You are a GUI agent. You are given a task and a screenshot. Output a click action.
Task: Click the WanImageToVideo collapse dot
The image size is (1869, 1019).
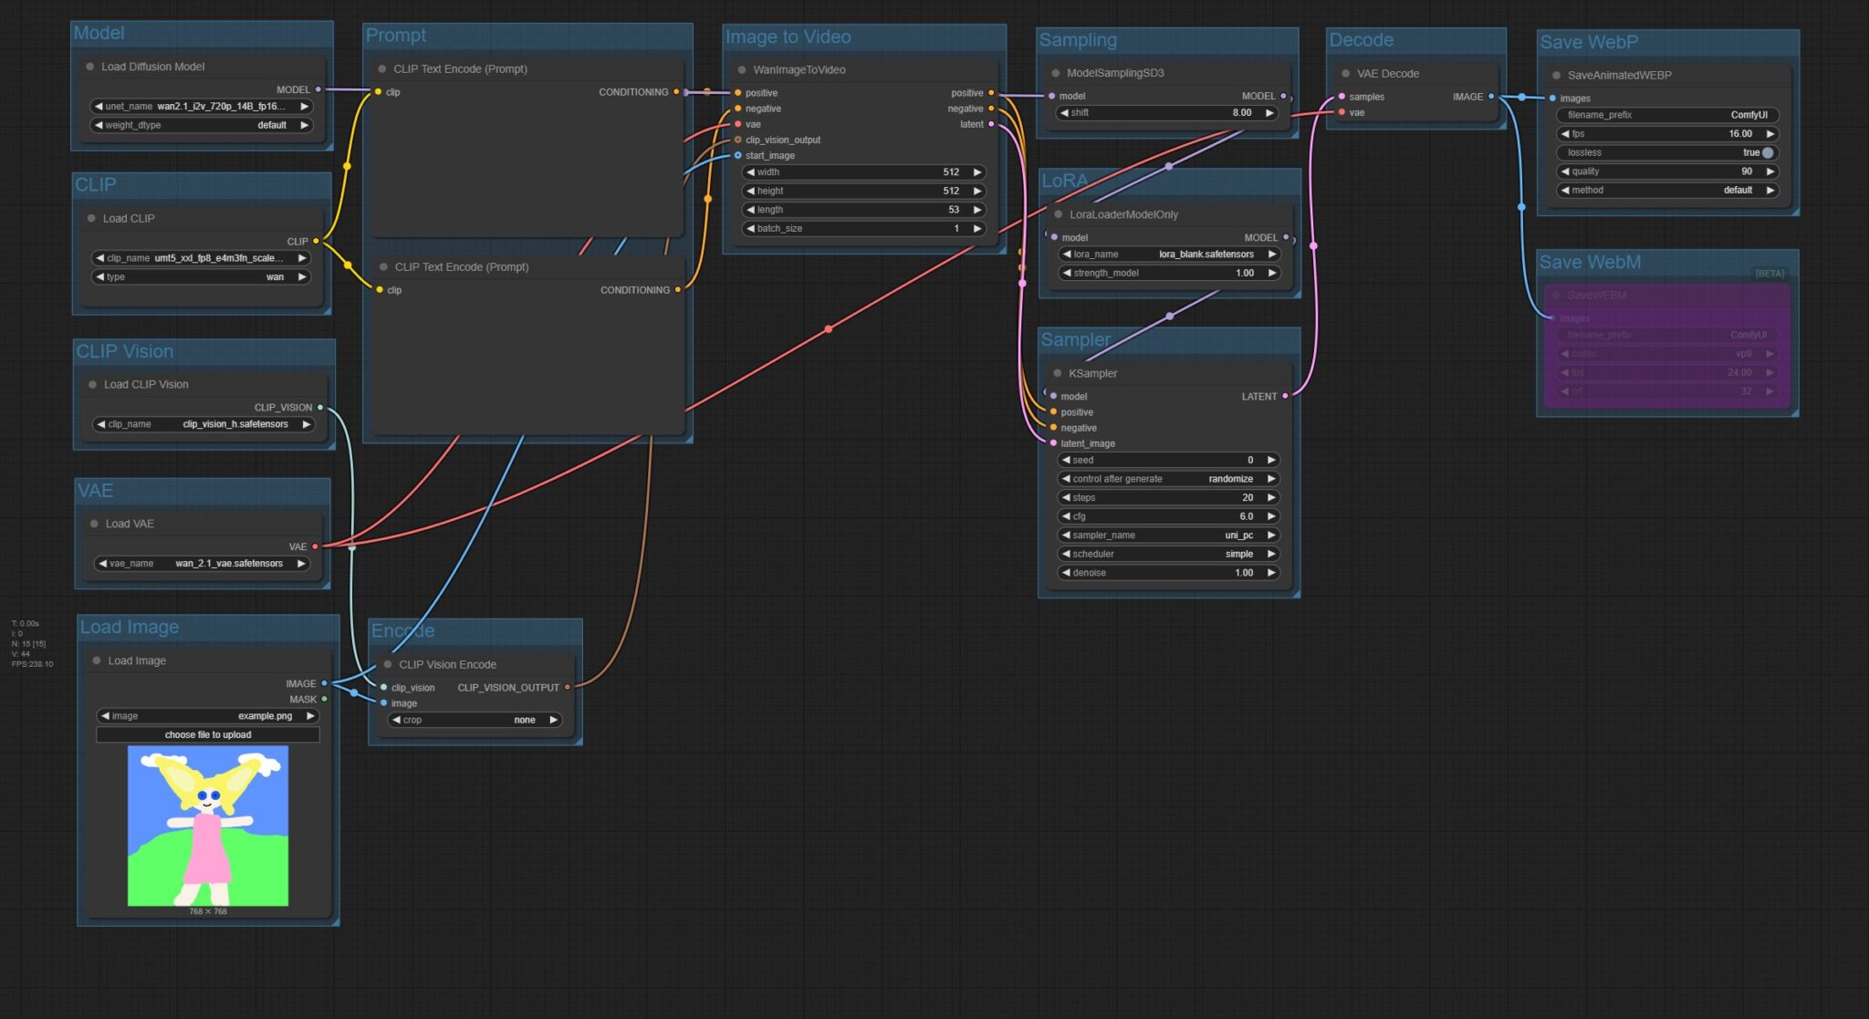pyautogui.click(x=742, y=69)
